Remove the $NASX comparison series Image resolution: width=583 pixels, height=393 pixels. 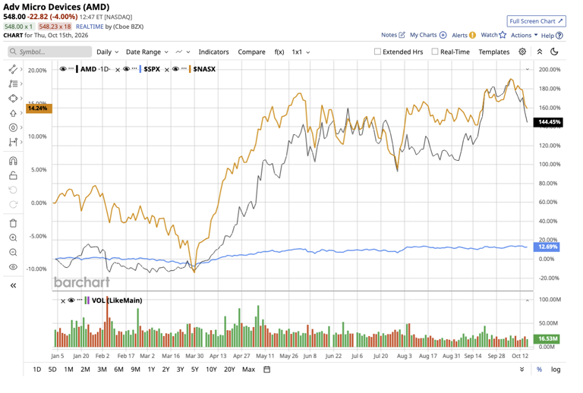[167, 70]
